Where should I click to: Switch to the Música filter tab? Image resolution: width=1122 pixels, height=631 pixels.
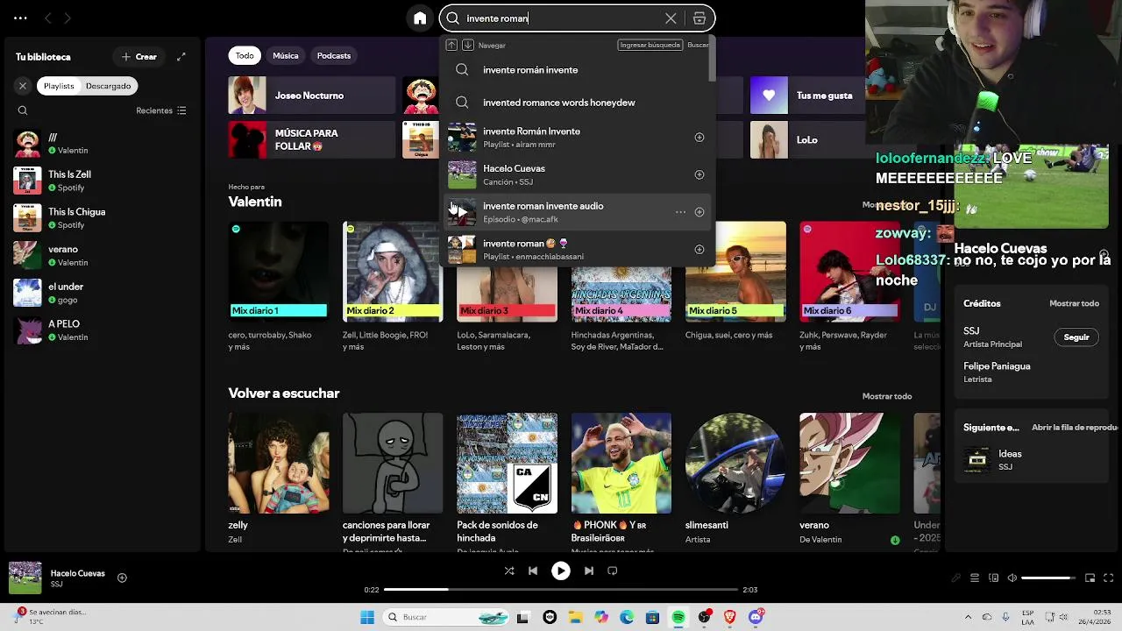coord(286,55)
